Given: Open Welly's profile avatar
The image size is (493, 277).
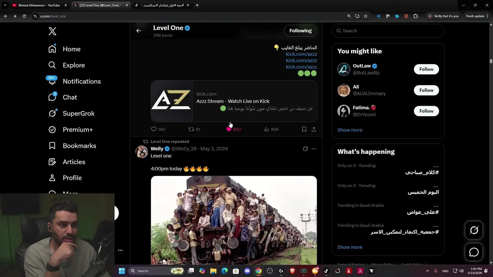Looking at the screenshot, I should [142, 152].
